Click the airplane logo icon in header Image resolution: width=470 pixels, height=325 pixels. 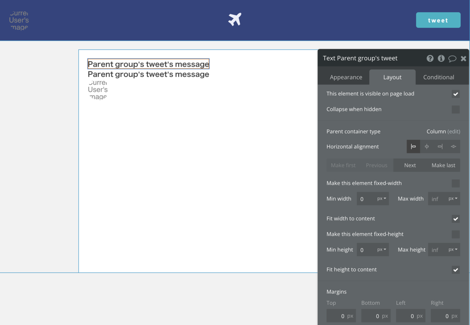pos(235,20)
